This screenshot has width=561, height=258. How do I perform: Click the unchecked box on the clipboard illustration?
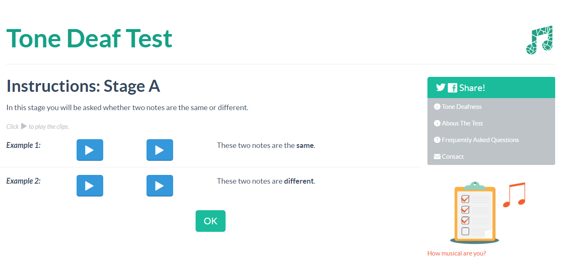click(465, 231)
